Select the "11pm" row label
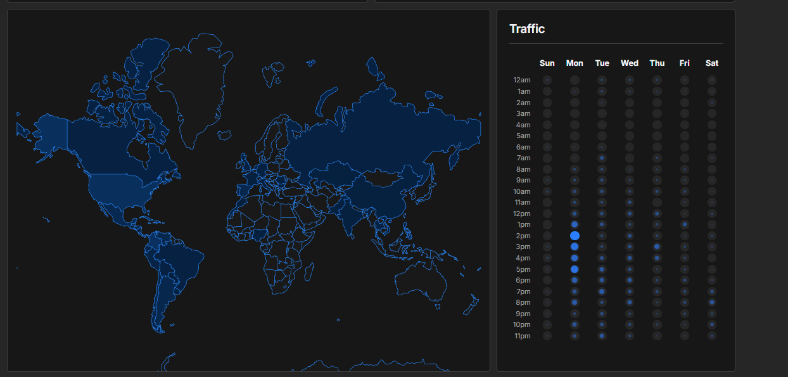This screenshot has width=788, height=377. (523, 336)
